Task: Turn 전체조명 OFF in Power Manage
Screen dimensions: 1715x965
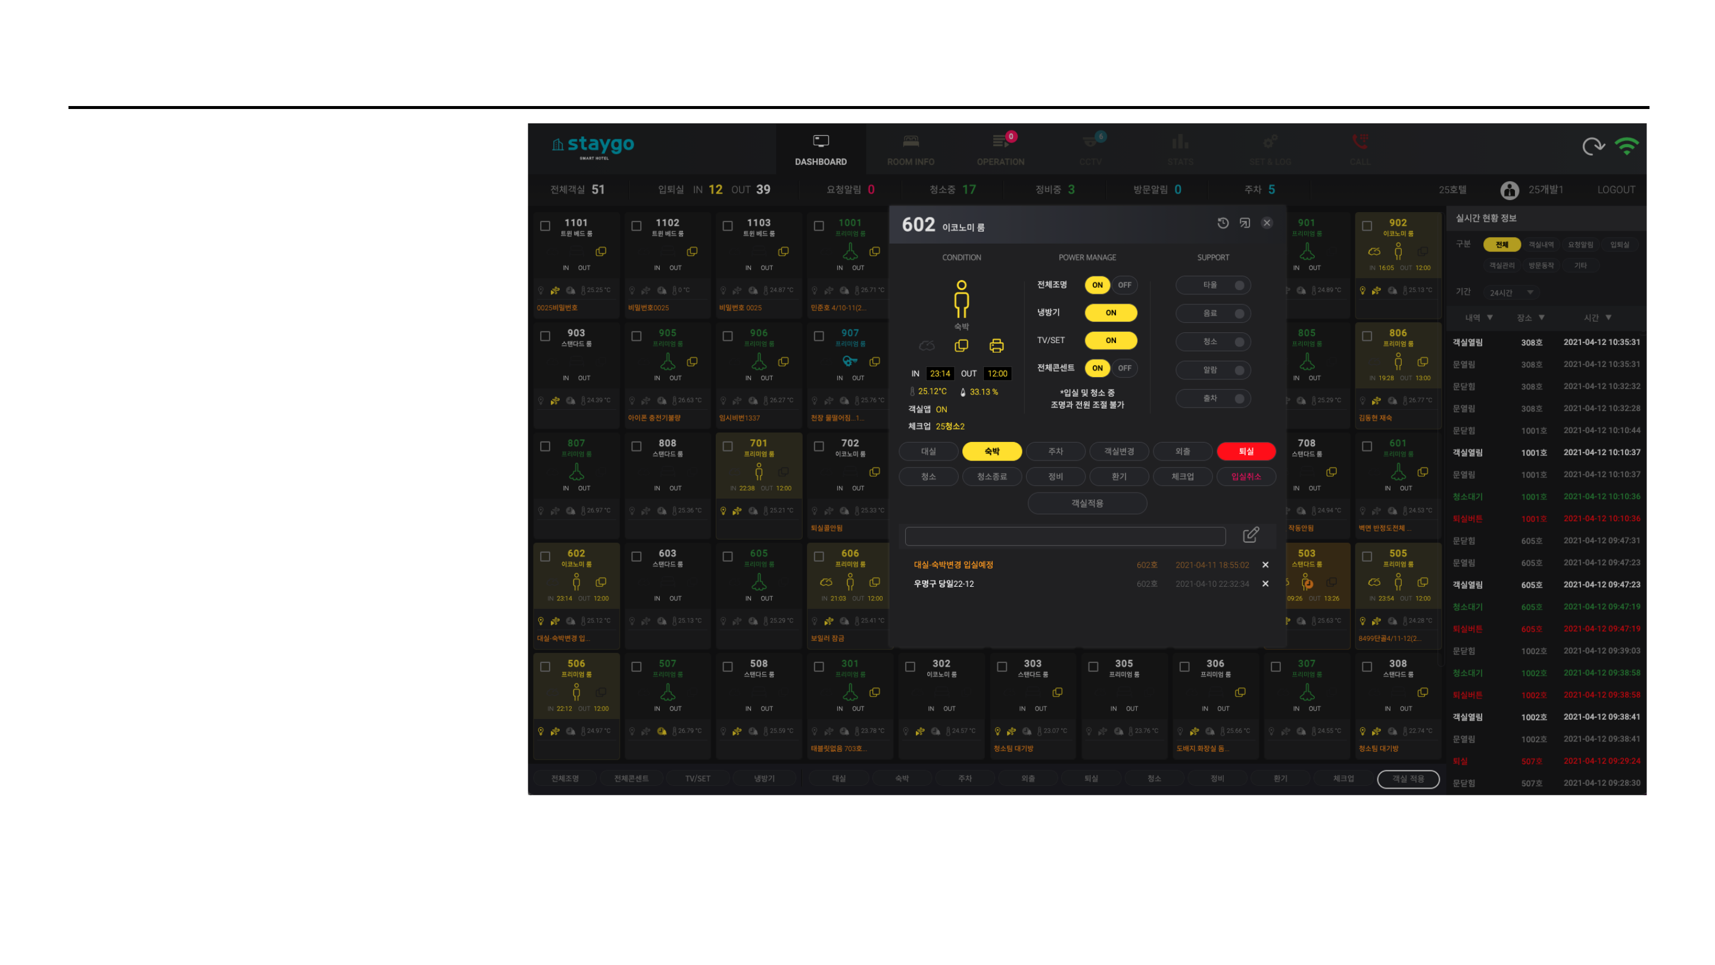Action: 1124,285
